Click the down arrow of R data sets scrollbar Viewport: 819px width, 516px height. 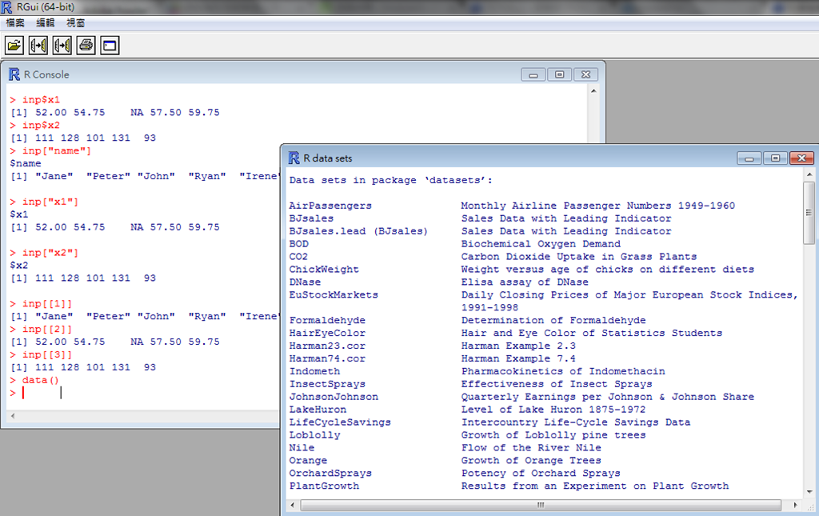pos(809,492)
